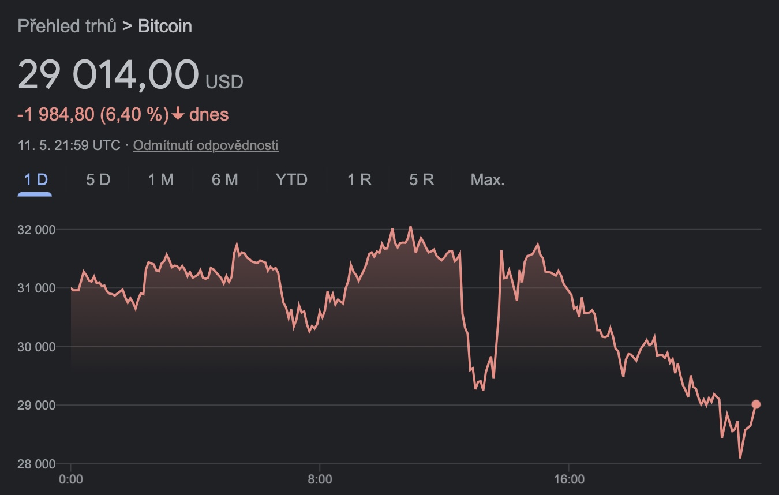Open the 1 M chart range
The width and height of the screenshot is (779, 495).
click(160, 179)
